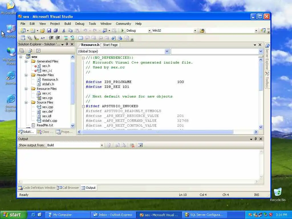Click Show All Files icon in Solution Explorer
The width and height of the screenshot is (292, 219).
click(x=30, y=50)
